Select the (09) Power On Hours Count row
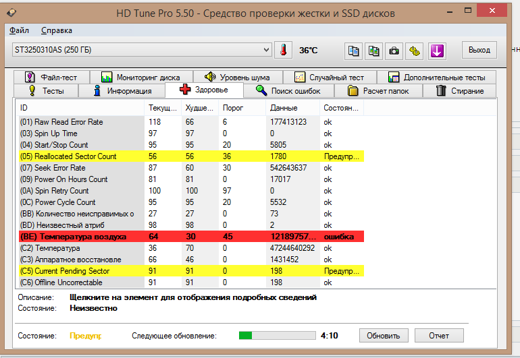The width and height of the screenshot is (520, 358). [x=191, y=179]
